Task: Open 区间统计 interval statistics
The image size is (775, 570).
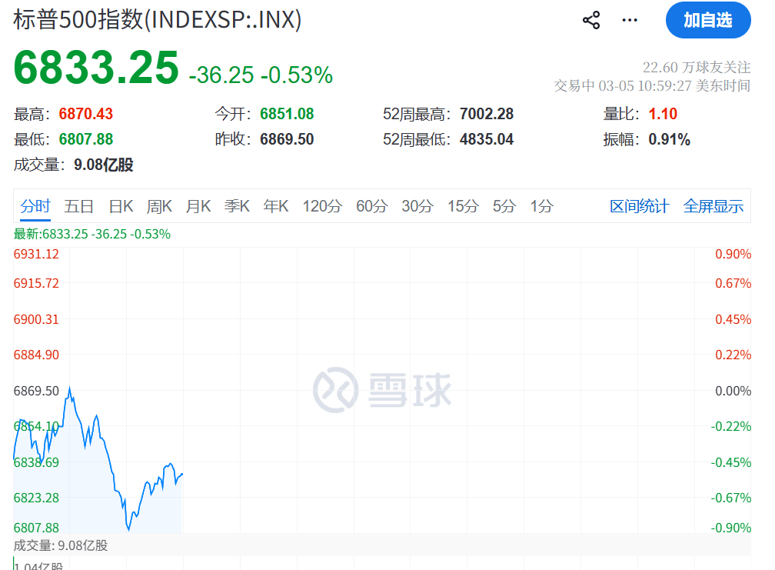Action: pyautogui.click(x=639, y=206)
